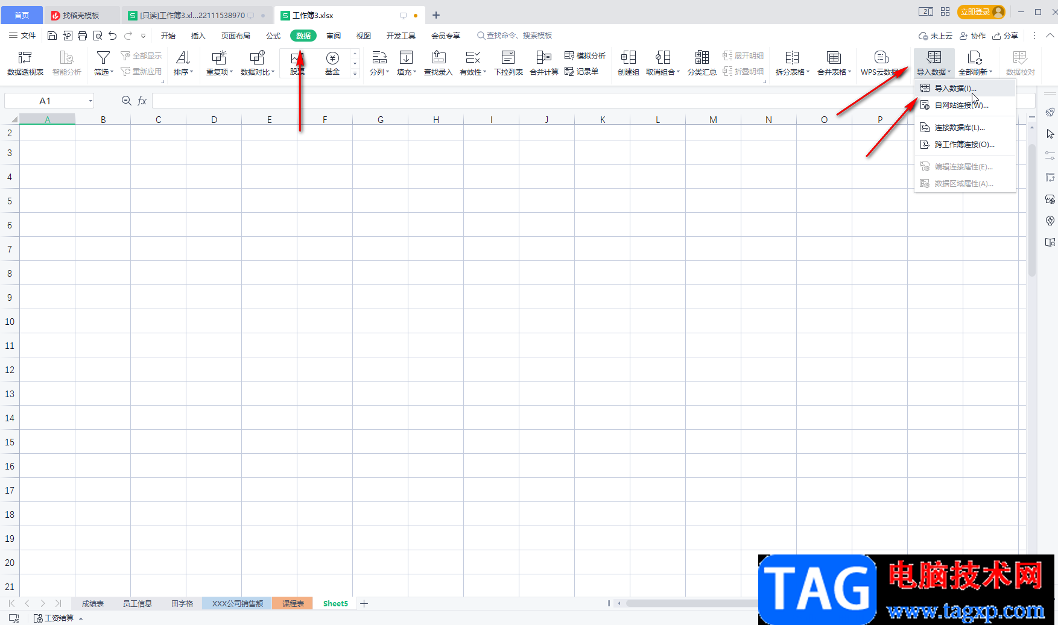
Task: Switch to the 成绩表 sheet tab
Action: click(x=93, y=603)
